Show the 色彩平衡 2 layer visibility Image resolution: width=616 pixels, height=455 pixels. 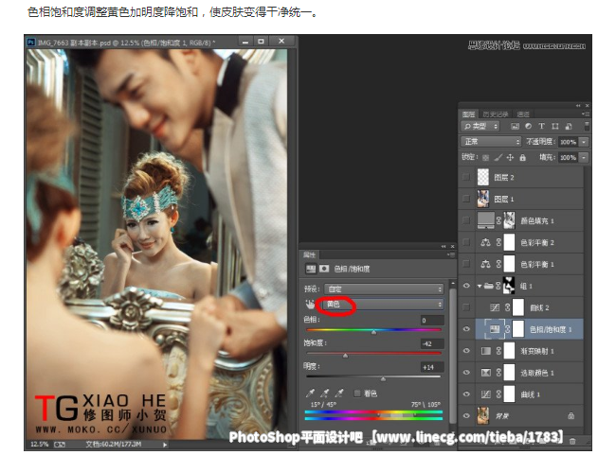466,242
